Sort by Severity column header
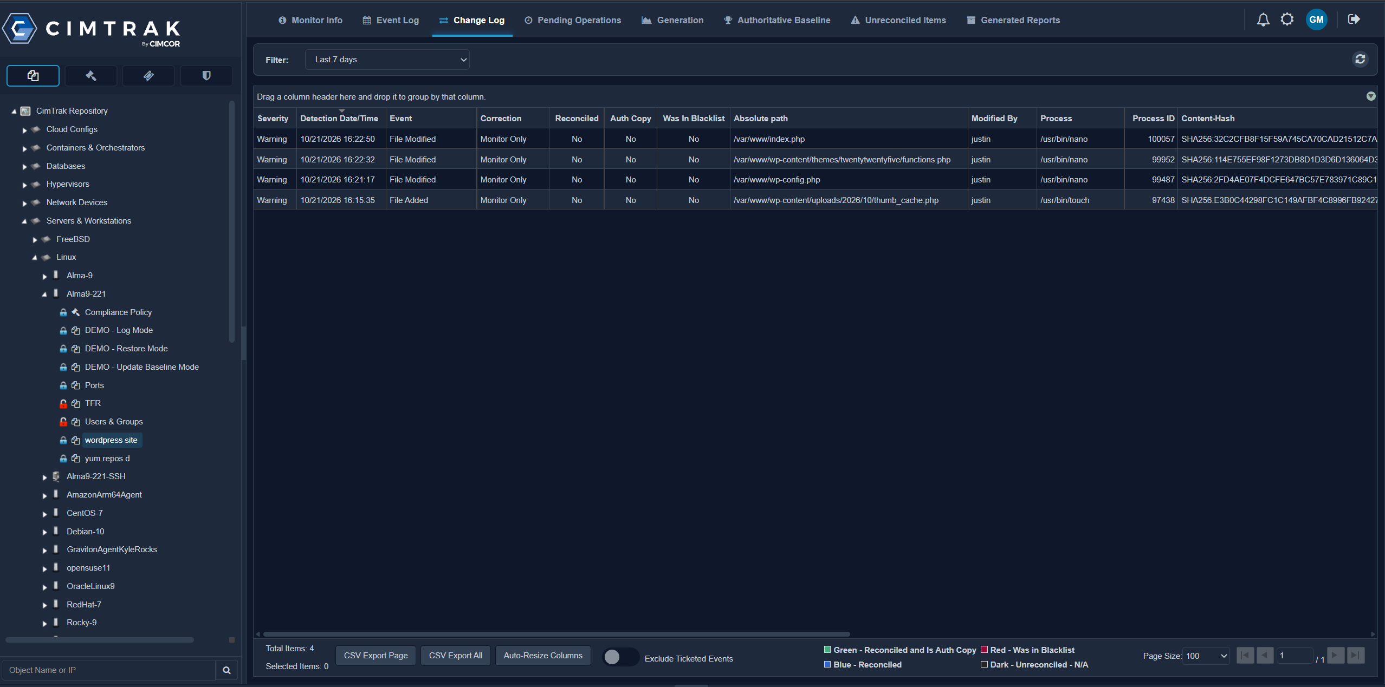 [275, 119]
